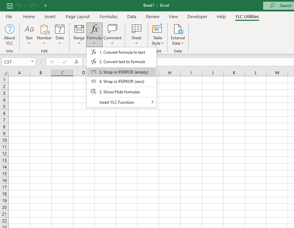The width and height of the screenshot is (294, 228).
Task: Switch to the Page Layout tab
Action: tap(78, 17)
